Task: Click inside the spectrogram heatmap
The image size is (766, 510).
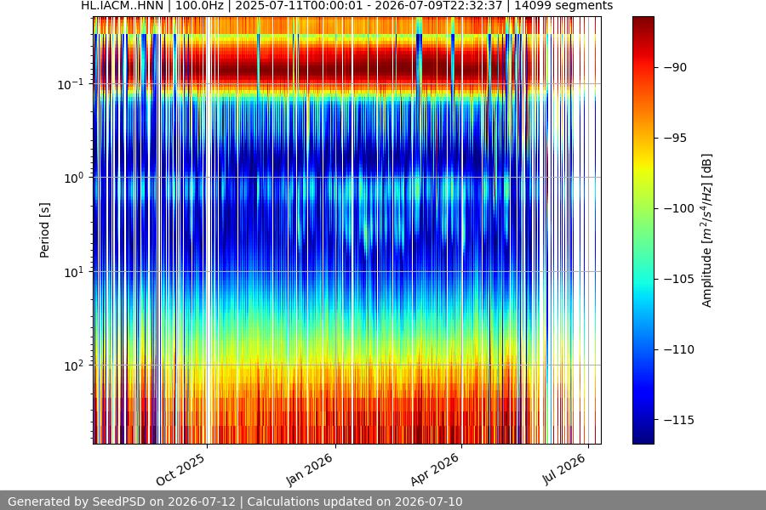Action: click(347, 230)
